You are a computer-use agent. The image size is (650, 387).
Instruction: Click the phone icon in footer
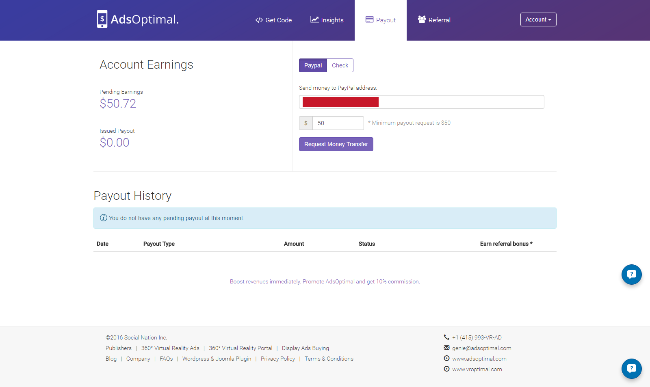(x=446, y=337)
